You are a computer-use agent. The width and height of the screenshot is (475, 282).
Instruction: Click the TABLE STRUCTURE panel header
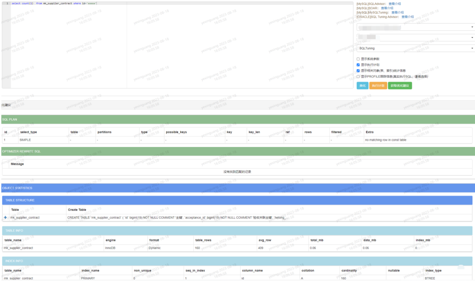[237, 200]
